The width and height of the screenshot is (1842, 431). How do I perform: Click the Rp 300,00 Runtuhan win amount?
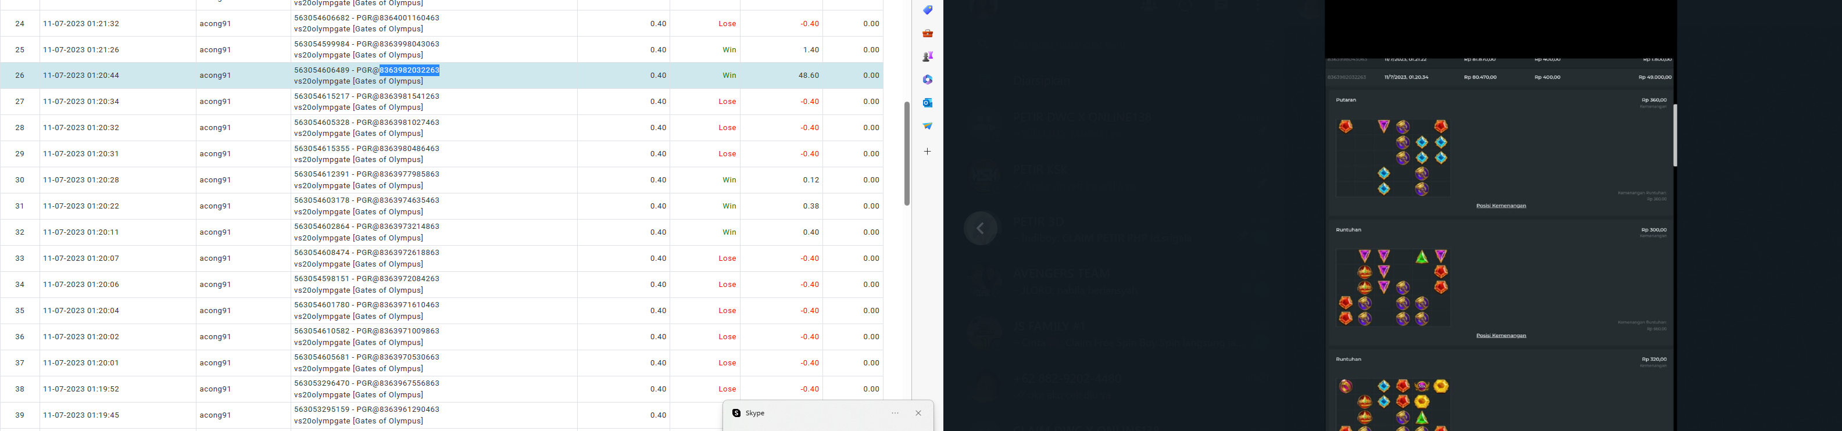click(x=1654, y=230)
